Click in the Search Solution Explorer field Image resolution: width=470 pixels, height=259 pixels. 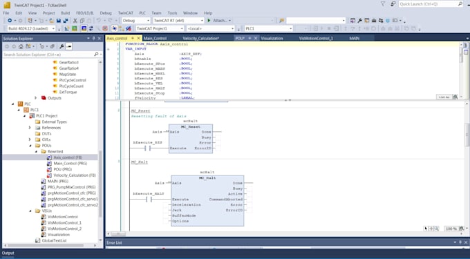coord(48,55)
